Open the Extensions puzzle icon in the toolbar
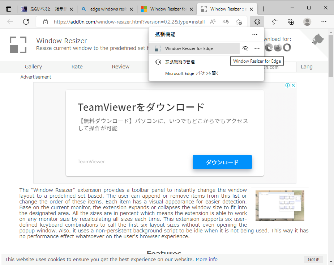334x265 pixels. (257, 22)
